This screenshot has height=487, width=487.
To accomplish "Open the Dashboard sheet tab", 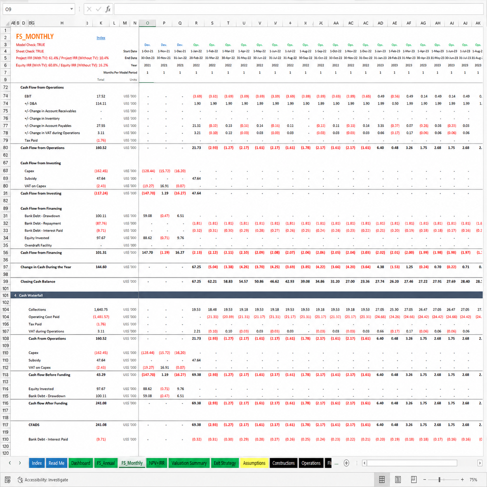I will pyautogui.click(x=80, y=463).
